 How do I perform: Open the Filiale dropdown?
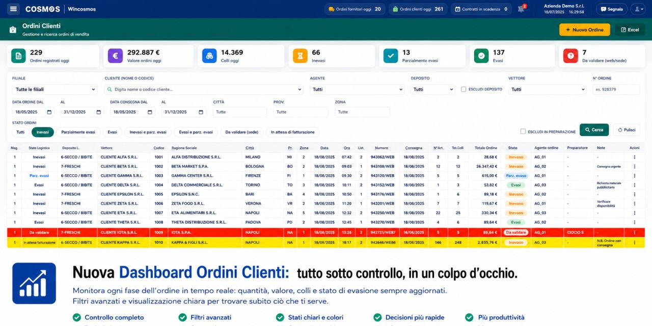click(55, 89)
